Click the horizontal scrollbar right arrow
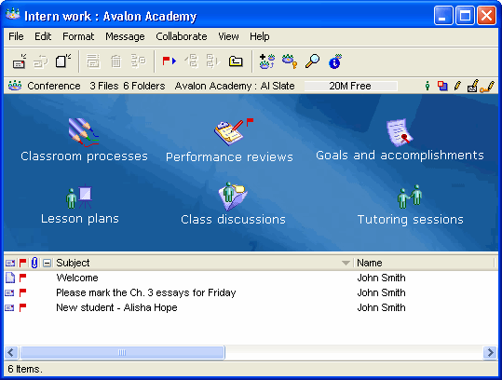This screenshot has width=502, height=380. pos(490,352)
